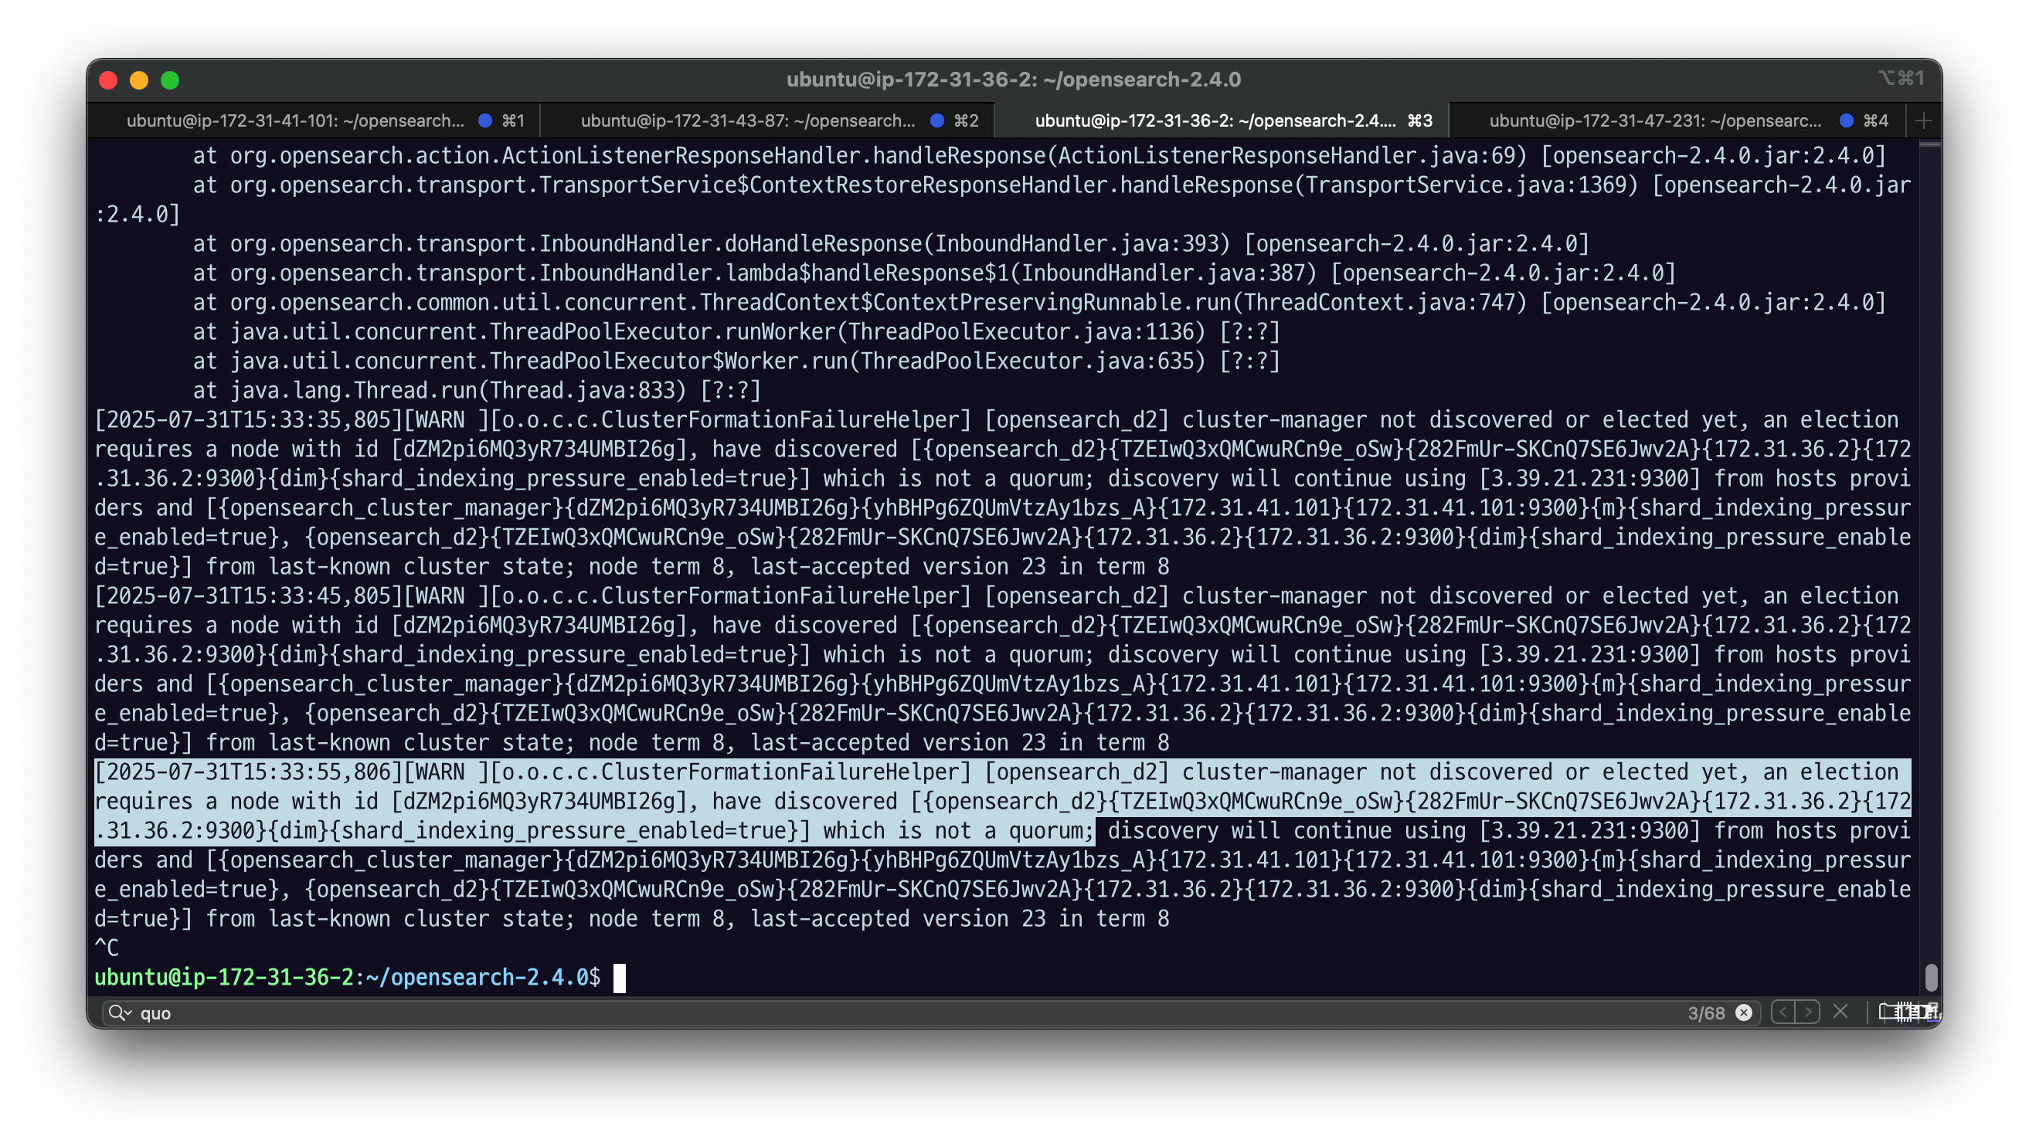This screenshot has width=2029, height=1143.
Task: Switch to ip-172-31-41-101 tab
Action: click(x=295, y=120)
